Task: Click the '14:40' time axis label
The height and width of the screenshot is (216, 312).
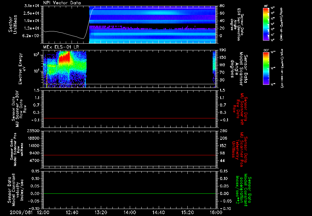Action: coord(158,213)
